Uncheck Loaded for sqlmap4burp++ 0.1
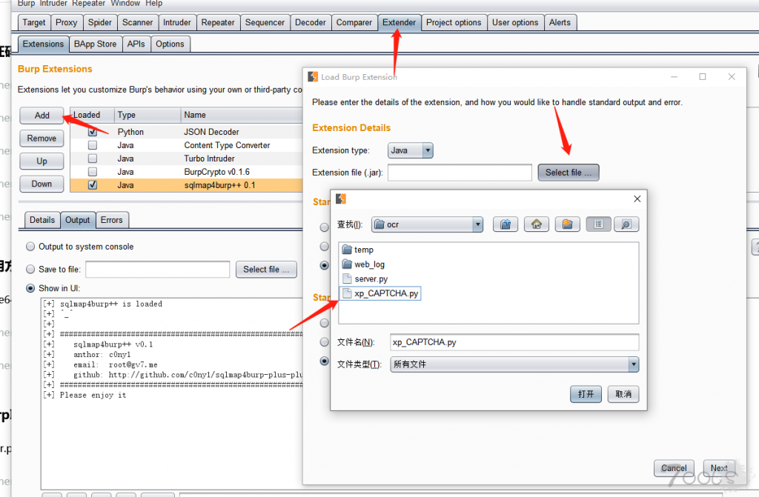 click(93, 185)
